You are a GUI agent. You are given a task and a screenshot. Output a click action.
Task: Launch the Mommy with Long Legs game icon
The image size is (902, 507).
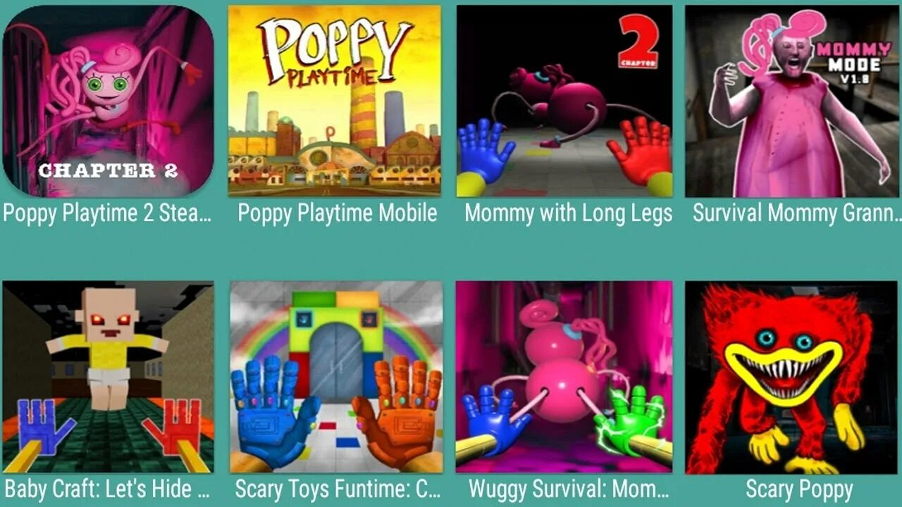coord(564,101)
